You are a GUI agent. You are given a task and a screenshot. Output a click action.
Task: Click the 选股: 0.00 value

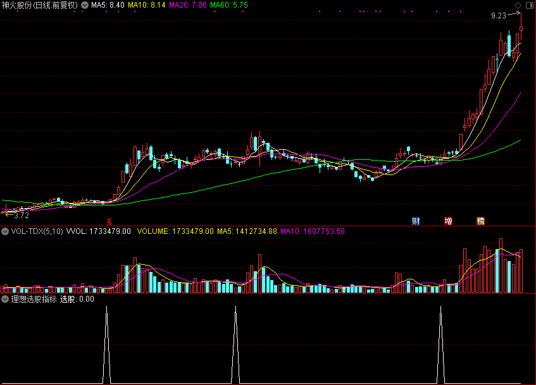77,299
